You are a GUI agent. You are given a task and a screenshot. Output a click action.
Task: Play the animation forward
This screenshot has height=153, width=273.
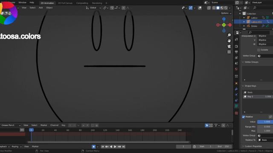tap(115, 147)
